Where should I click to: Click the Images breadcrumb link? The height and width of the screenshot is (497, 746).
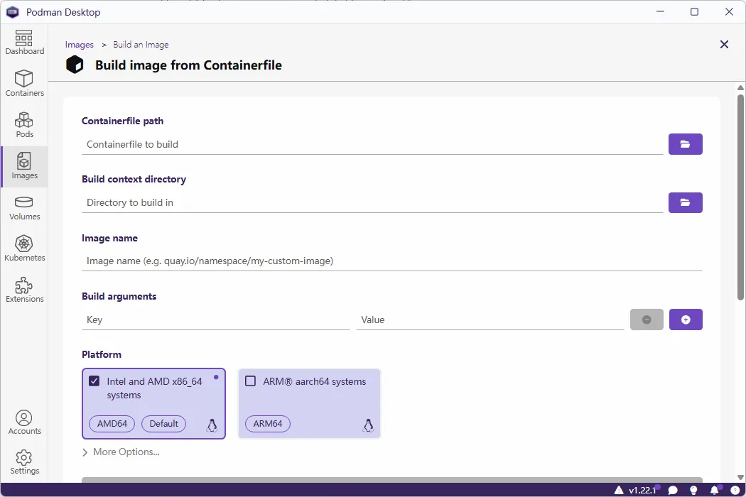click(x=80, y=45)
